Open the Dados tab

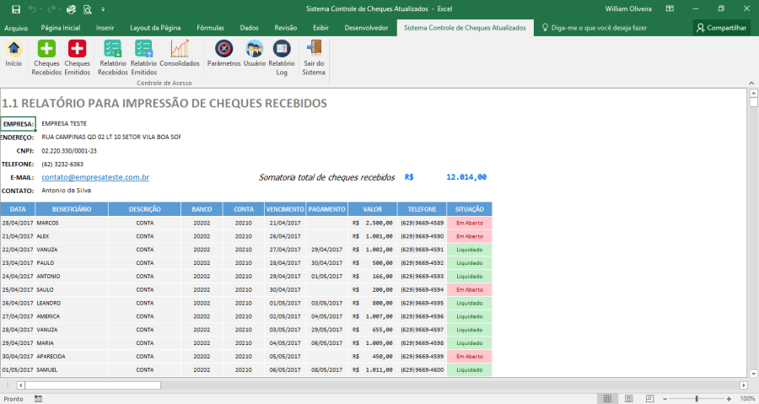point(250,28)
